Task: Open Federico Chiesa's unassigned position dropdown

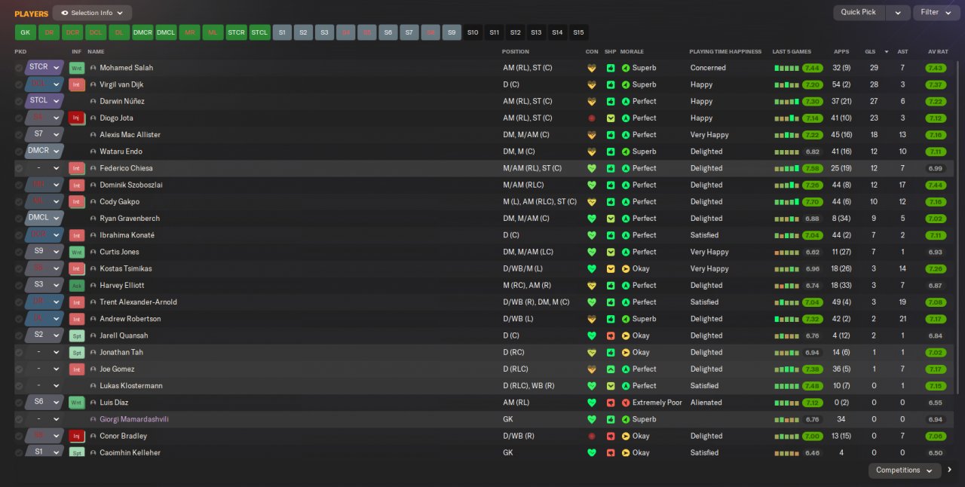Action: coord(44,168)
